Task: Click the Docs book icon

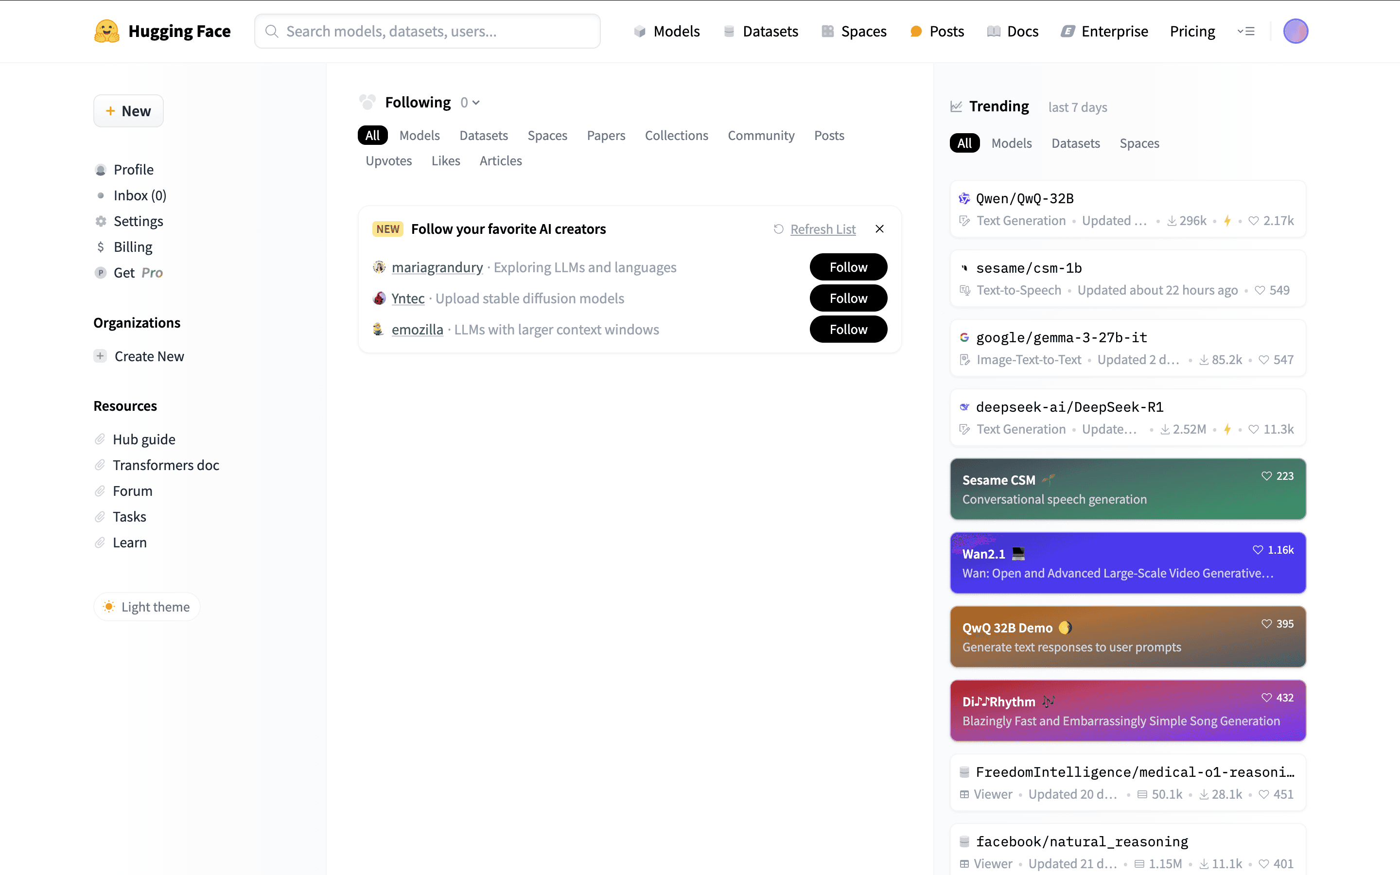Action: (993, 31)
